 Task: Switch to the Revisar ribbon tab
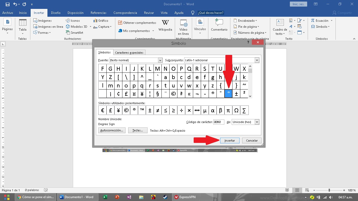149,13
